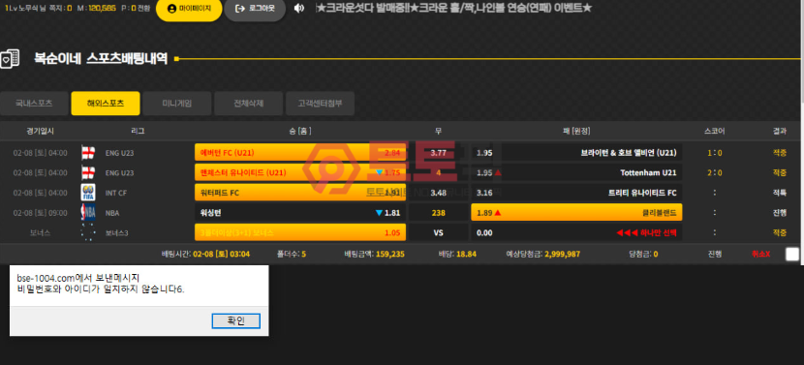Click the 폴더수 5 value

(x=303, y=254)
